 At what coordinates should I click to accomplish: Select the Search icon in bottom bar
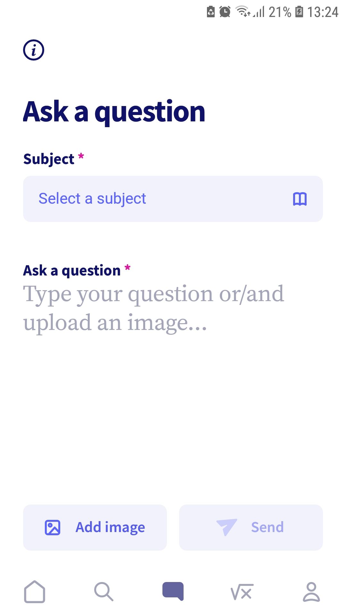tap(103, 591)
